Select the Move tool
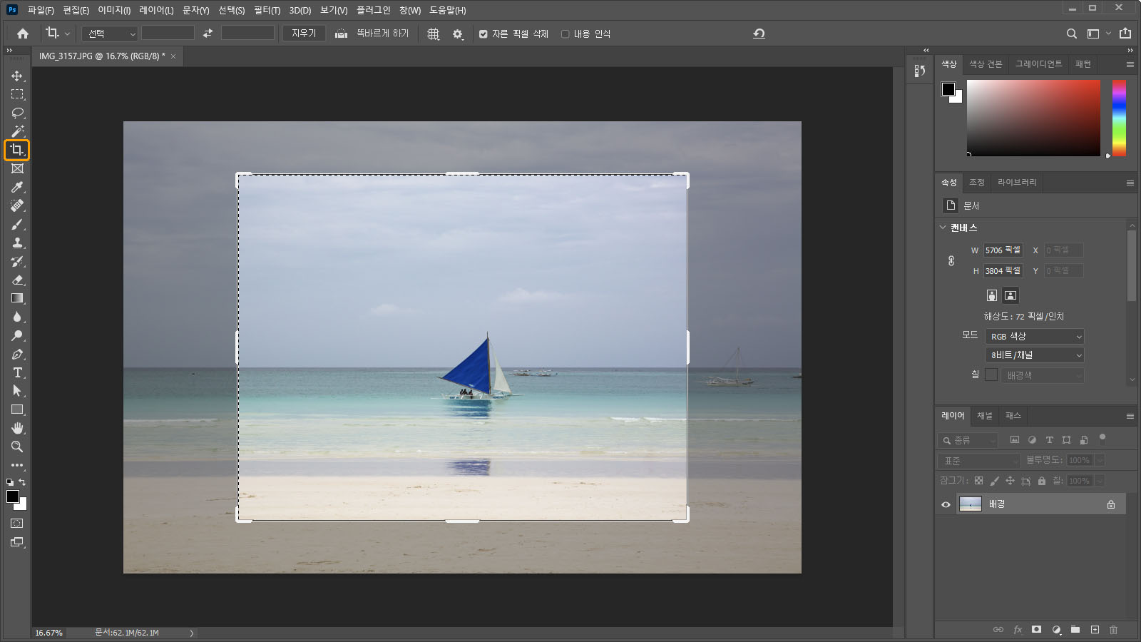Image resolution: width=1141 pixels, height=642 pixels. click(17, 76)
